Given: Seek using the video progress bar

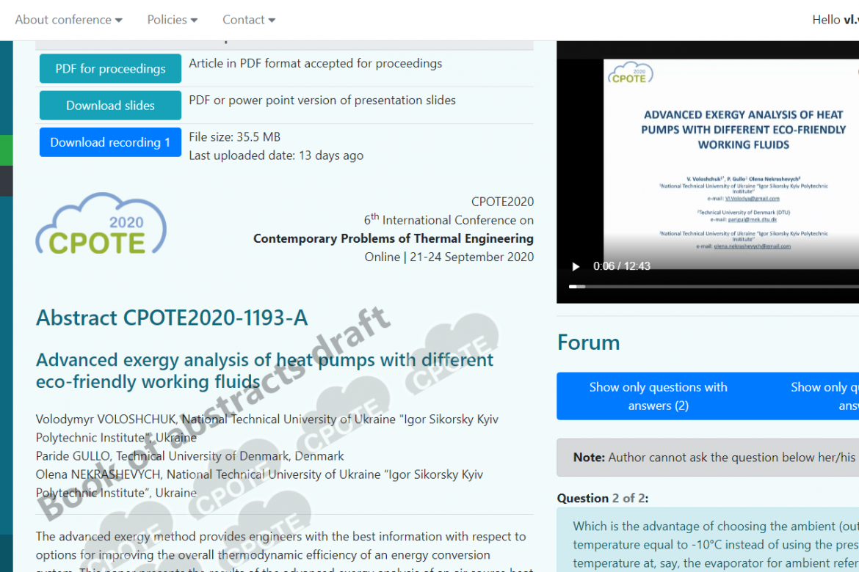Looking at the screenshot, I should (x=712, y=286).
